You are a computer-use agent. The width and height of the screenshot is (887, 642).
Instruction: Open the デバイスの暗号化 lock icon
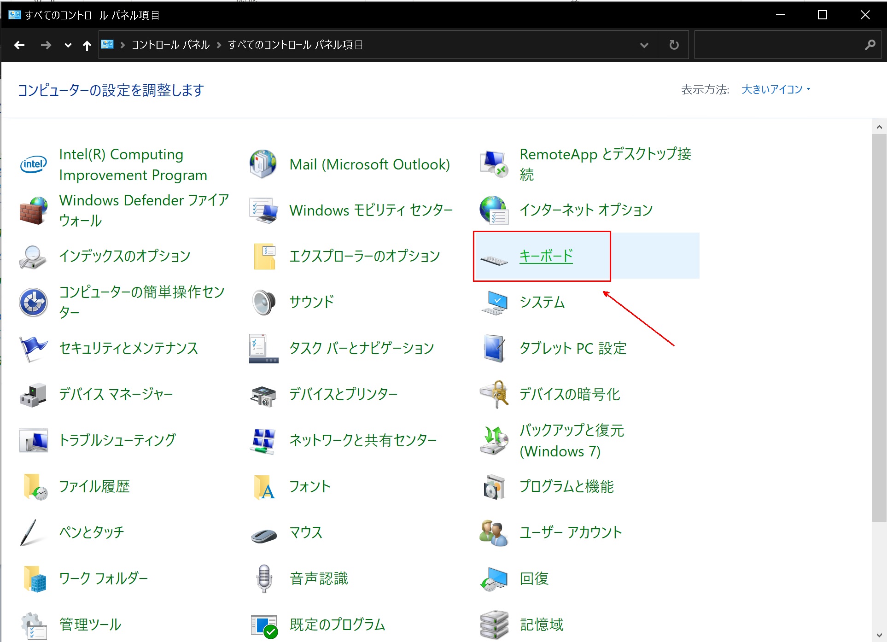(494, 395)
